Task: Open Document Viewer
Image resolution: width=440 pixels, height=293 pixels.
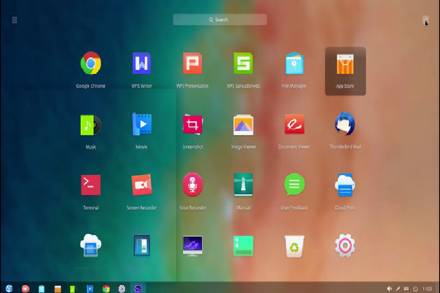Action: 294,124
